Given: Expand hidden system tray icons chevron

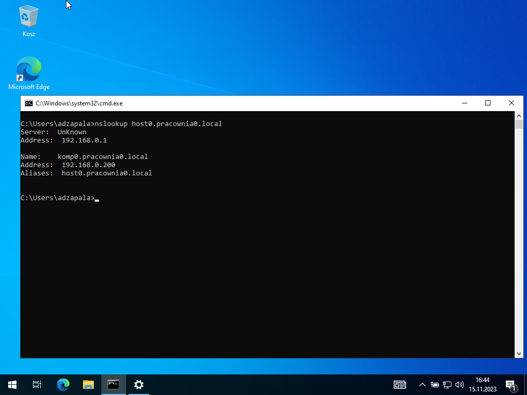Looking at the screenshot, I should click(x=423, y=384).
